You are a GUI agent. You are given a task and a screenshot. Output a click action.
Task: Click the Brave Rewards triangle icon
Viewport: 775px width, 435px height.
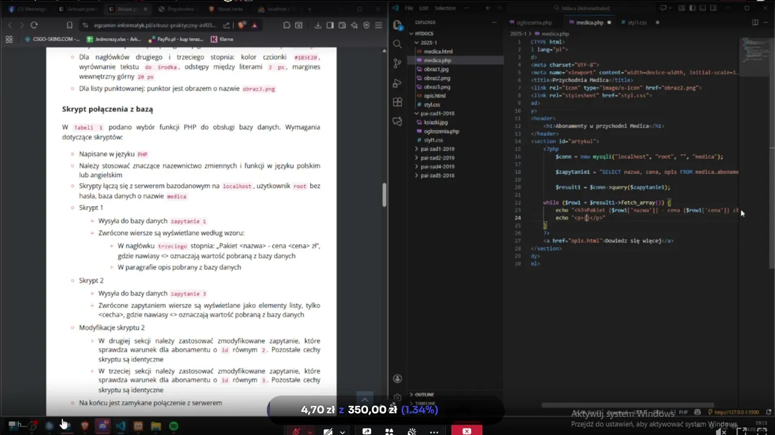click(x=255, y=25)
